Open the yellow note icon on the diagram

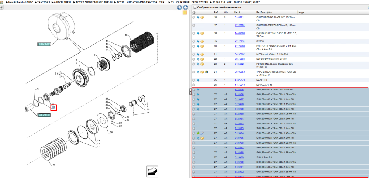pos(185,13)
